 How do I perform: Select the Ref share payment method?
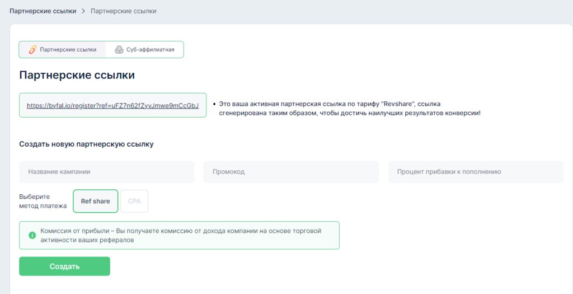(x=95, y=201)
